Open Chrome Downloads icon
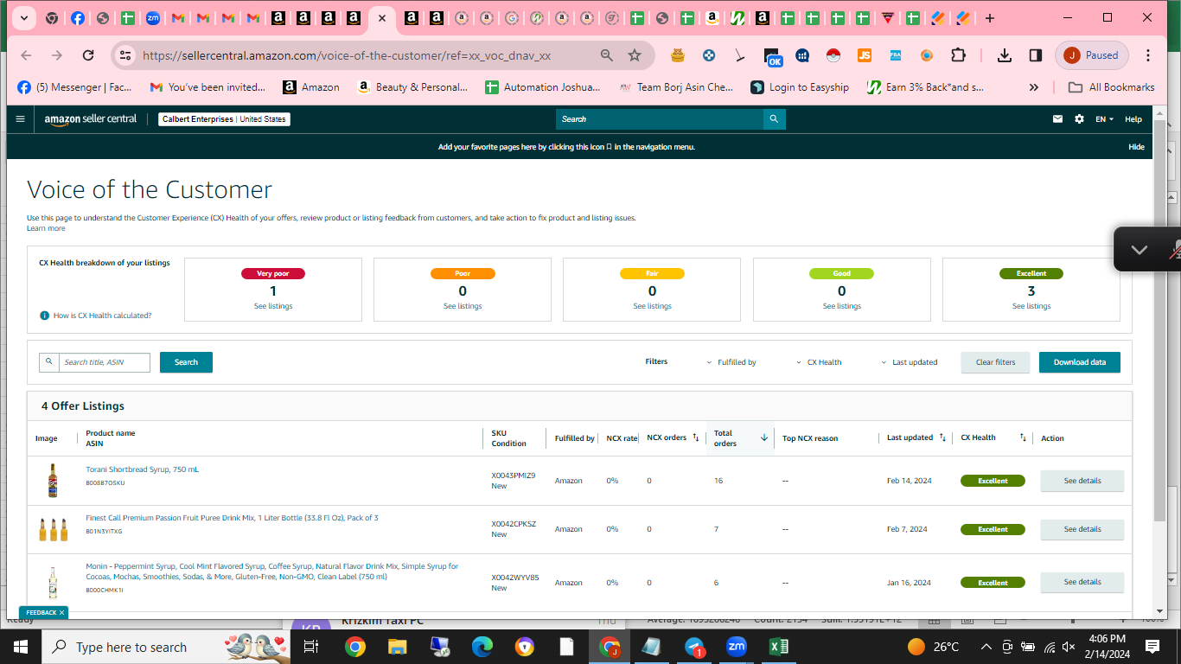 pyautogui.click(x=1004, y=55)
